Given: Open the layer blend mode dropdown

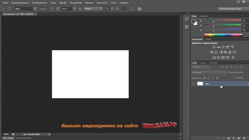Looking at the screenshot, I should (x=209, y=72).
